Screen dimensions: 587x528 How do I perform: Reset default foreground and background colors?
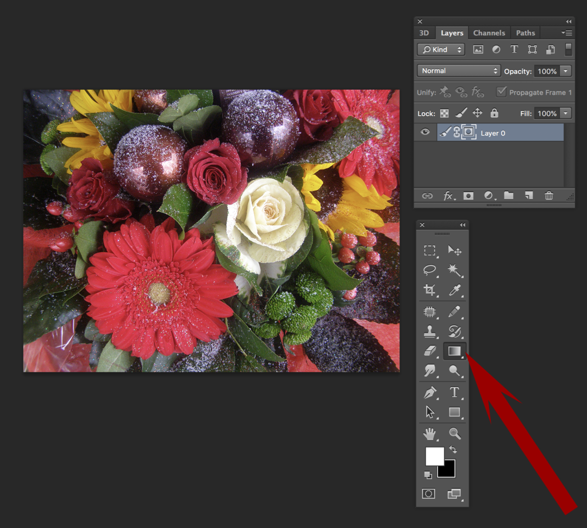pyautogui.click(x=428, y=475)
